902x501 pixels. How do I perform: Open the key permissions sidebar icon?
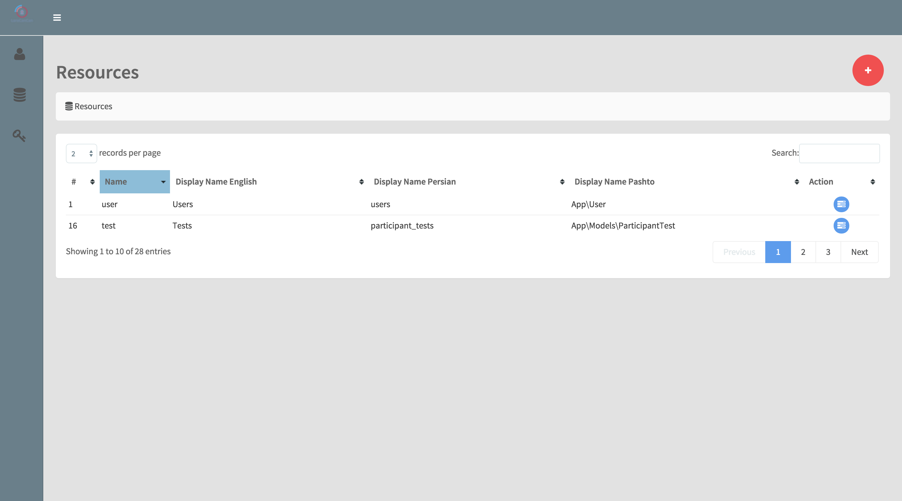pos(19,136)
